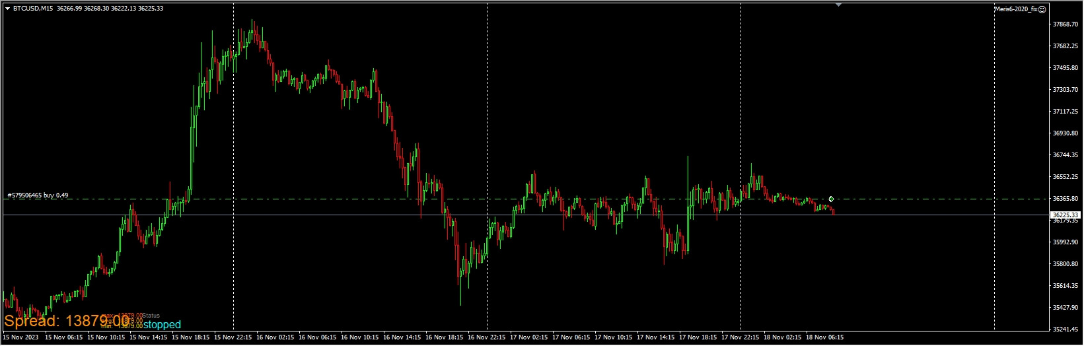This screenshot has width=1084, height=346.
Task: Click time axis label 16 Nov 02:15
Action: [275, 337]
